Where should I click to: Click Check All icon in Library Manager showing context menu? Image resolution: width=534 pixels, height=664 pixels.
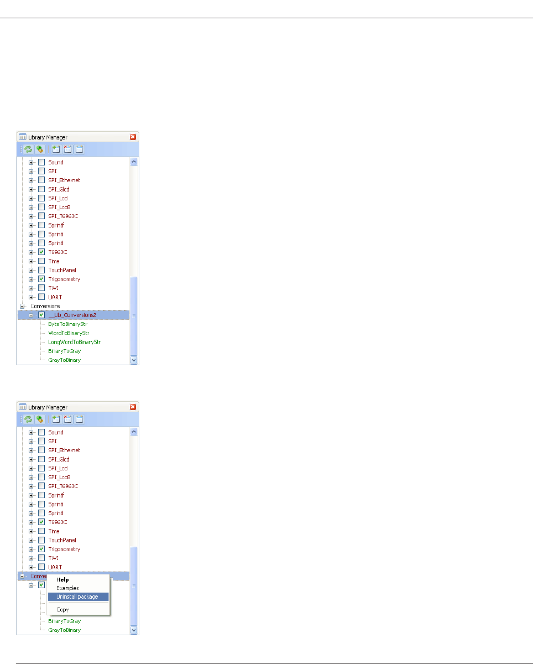click(56, 419)
